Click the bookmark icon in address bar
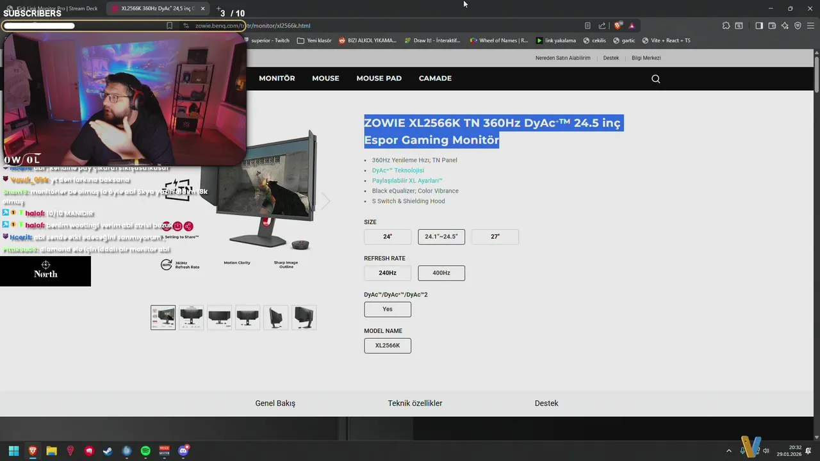The height and width of the screenshot is (461, 820). click(169, 26)
